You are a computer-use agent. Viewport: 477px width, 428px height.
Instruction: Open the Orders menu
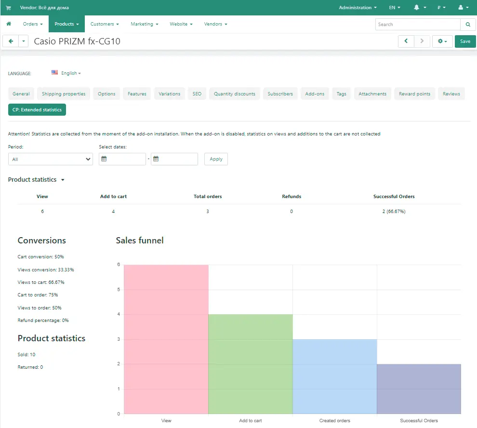pos(33,24)
